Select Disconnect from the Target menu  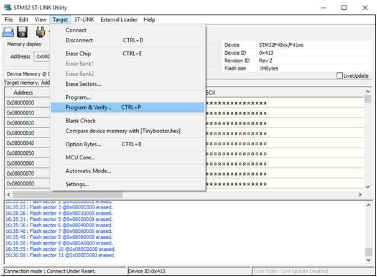coord(128,40)
